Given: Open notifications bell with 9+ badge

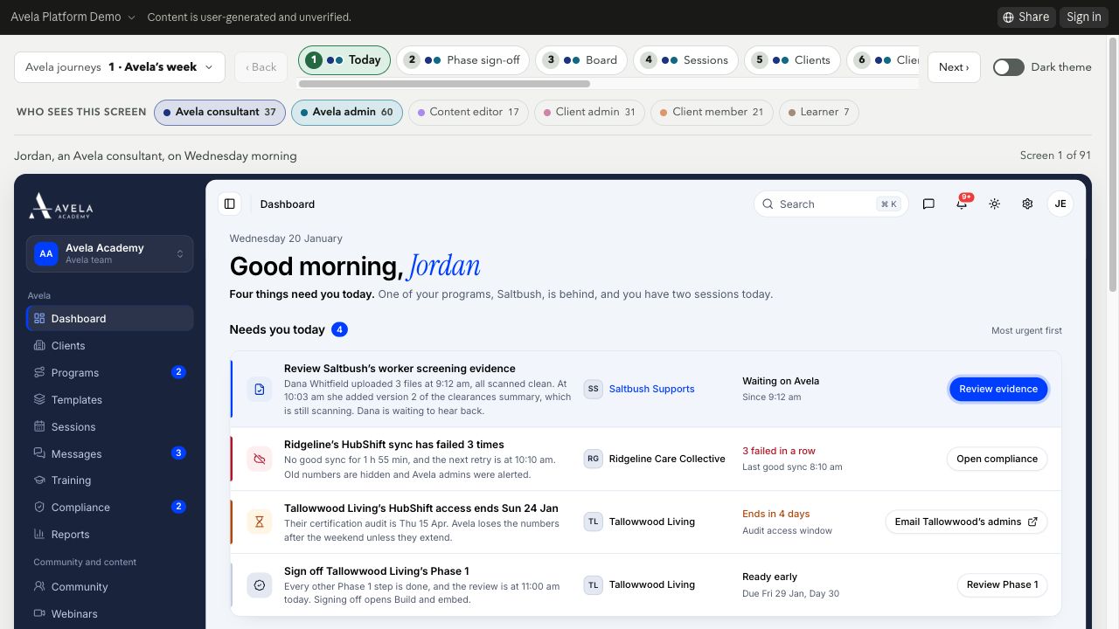Looking at the screenshot, I should point(962,204).
